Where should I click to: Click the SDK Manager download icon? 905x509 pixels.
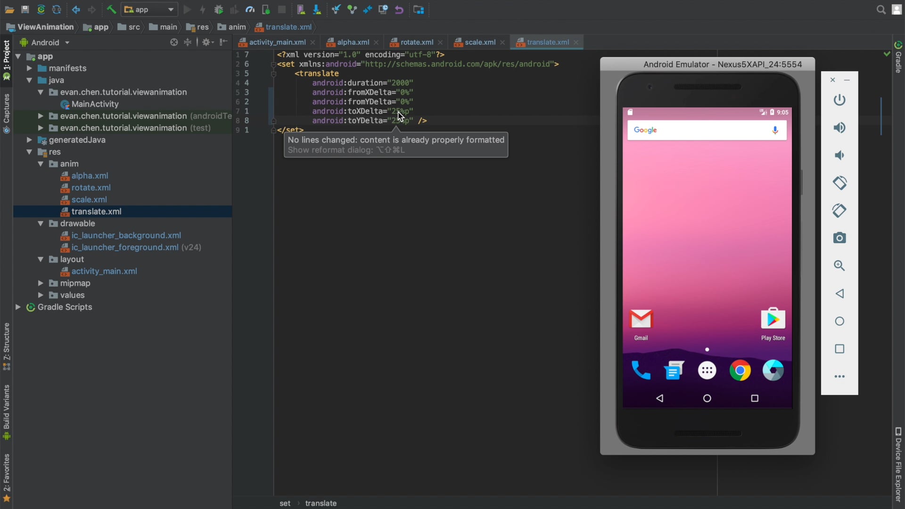(317, 9)
